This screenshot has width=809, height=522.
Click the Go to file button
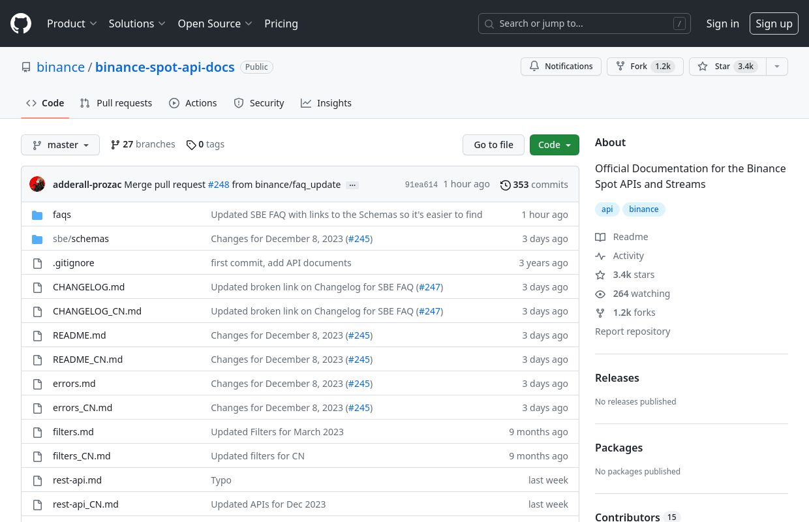pos(493,145)
